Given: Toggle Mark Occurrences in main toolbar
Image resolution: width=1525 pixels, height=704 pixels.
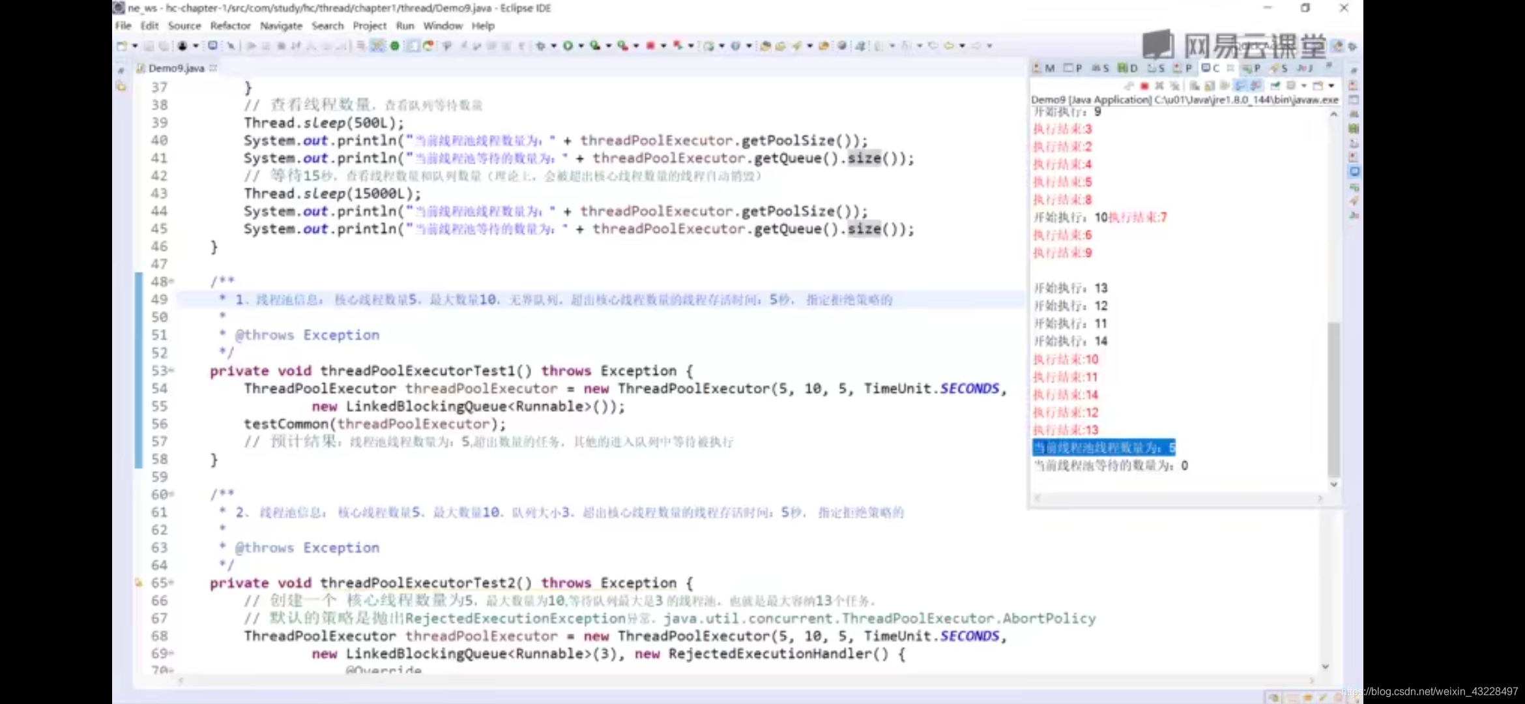Looking at the screenshot, I should [377, 46].
